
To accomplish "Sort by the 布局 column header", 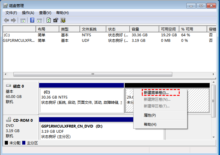I will [x=47, y=29].
